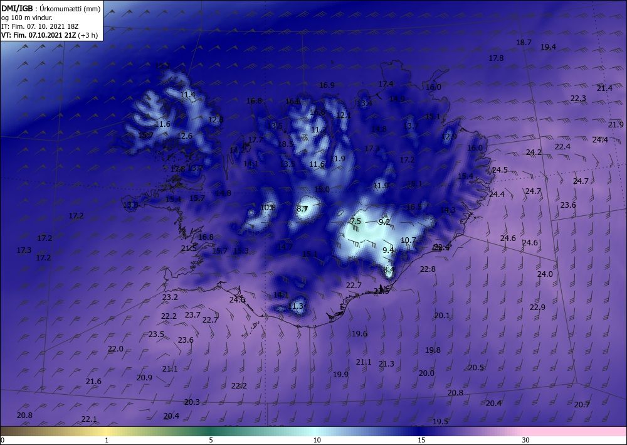Viewport: 627px width, 445px height.
Task: Click the map value 14.7
Action: click(x=285, y=247)
